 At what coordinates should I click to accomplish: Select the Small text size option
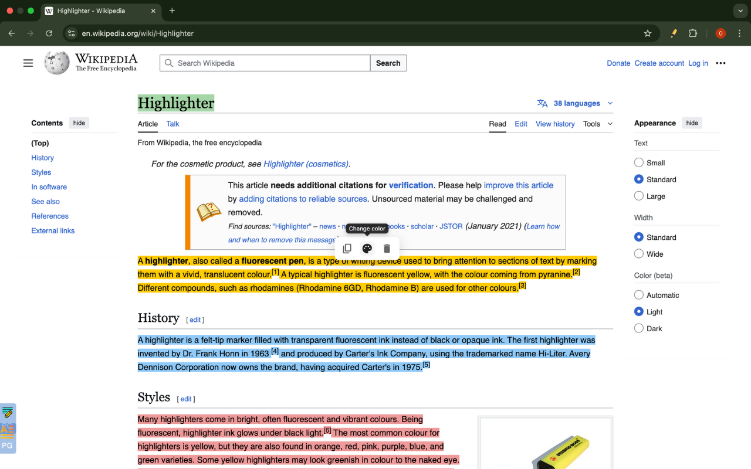639,162
